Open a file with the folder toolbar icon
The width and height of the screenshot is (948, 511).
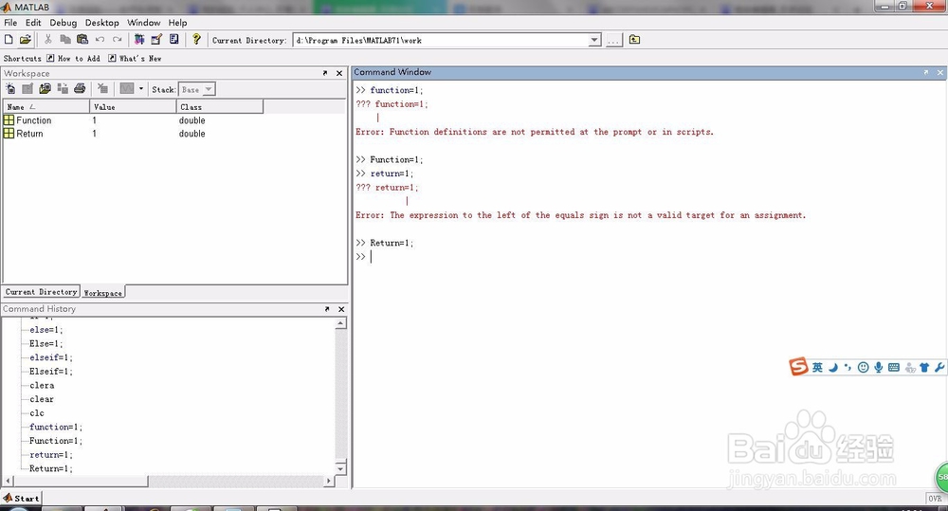(x=25, y=40)
